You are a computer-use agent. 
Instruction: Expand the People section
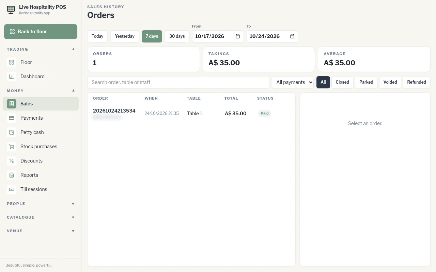(41, 204)
